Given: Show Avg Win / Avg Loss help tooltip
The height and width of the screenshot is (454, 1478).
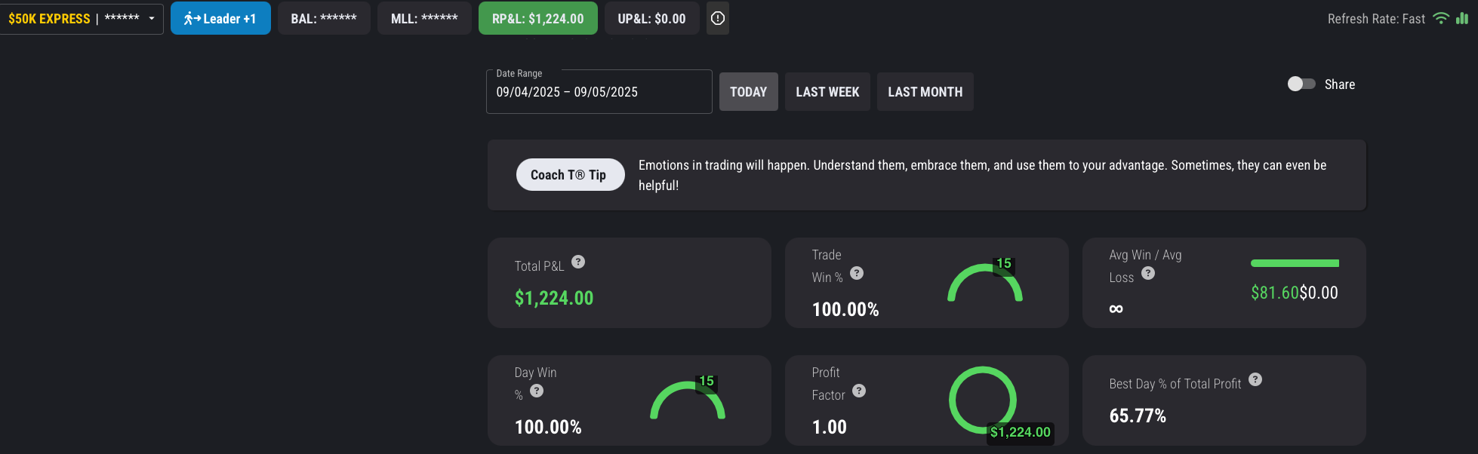Looking at the screenshot, I should [x=1148, y=273].
